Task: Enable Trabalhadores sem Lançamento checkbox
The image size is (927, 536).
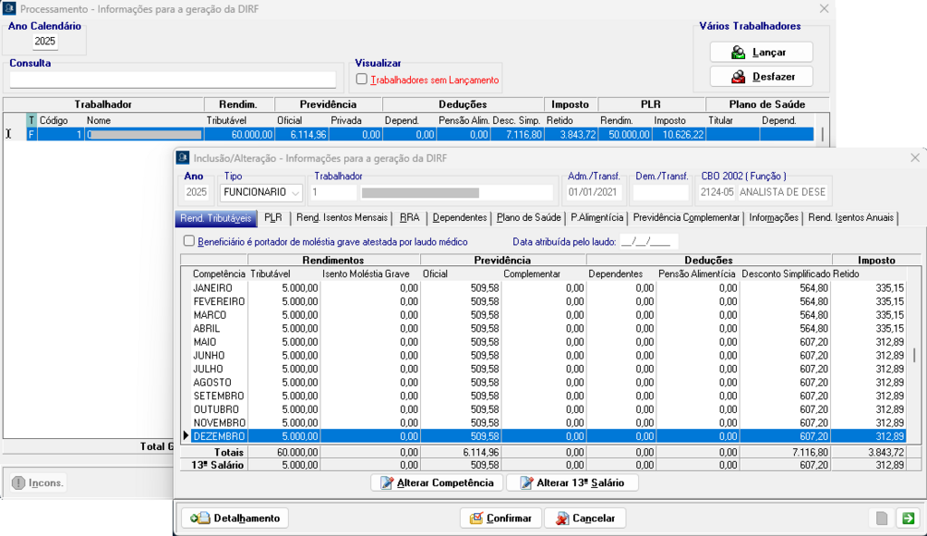Action: 362,80
